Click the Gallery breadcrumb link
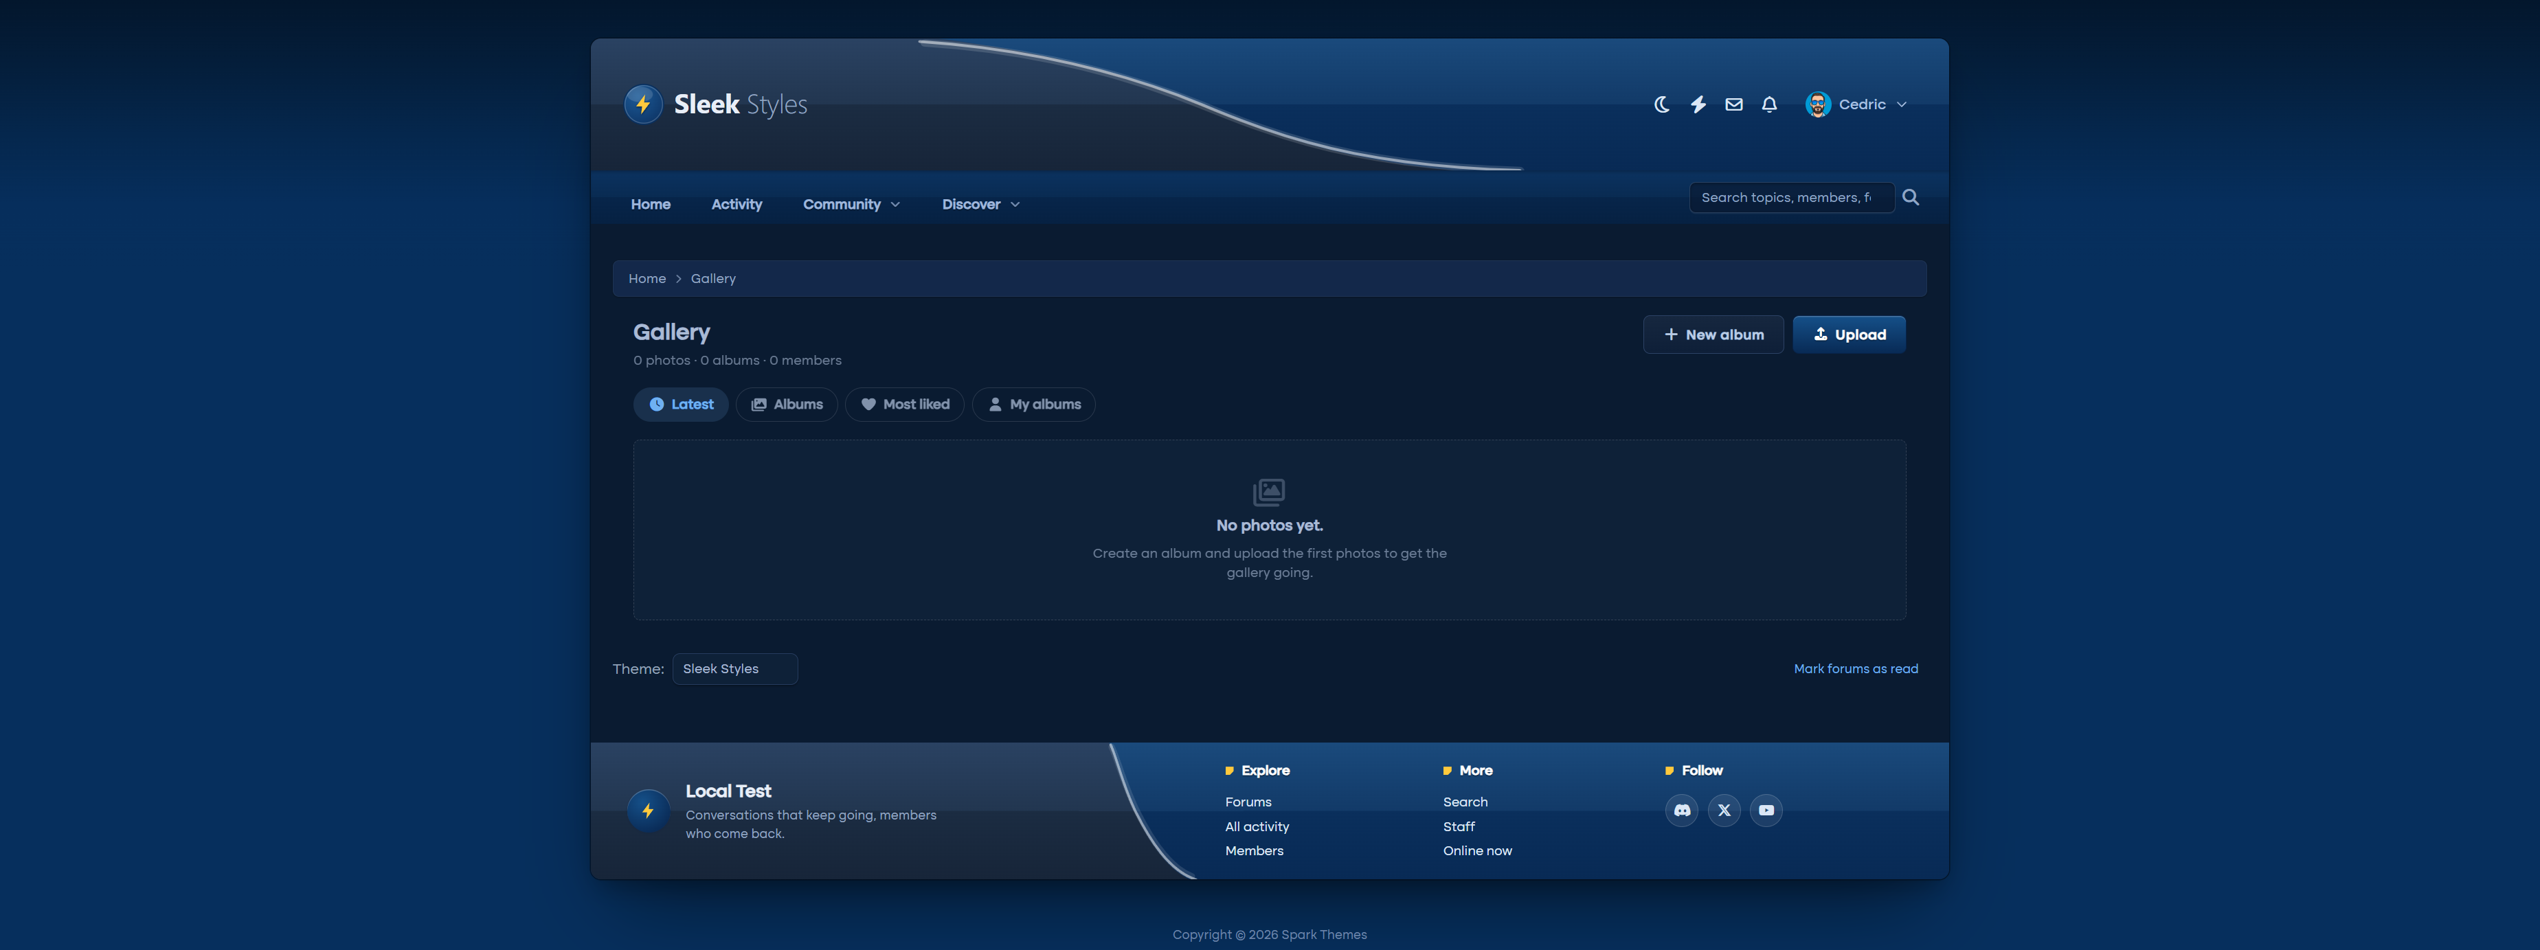This screenshot has height=950, width=2540. (713, 279)
